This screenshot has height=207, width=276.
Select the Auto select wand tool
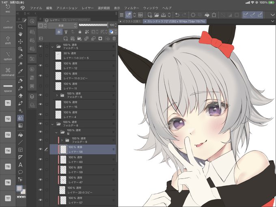[x=20, y=64]
